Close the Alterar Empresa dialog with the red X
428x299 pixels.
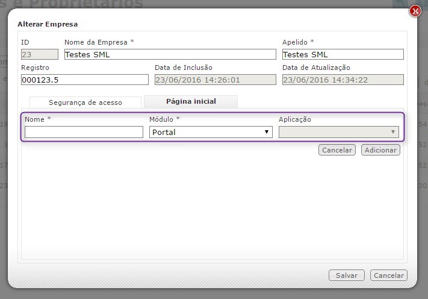point(415,11)
